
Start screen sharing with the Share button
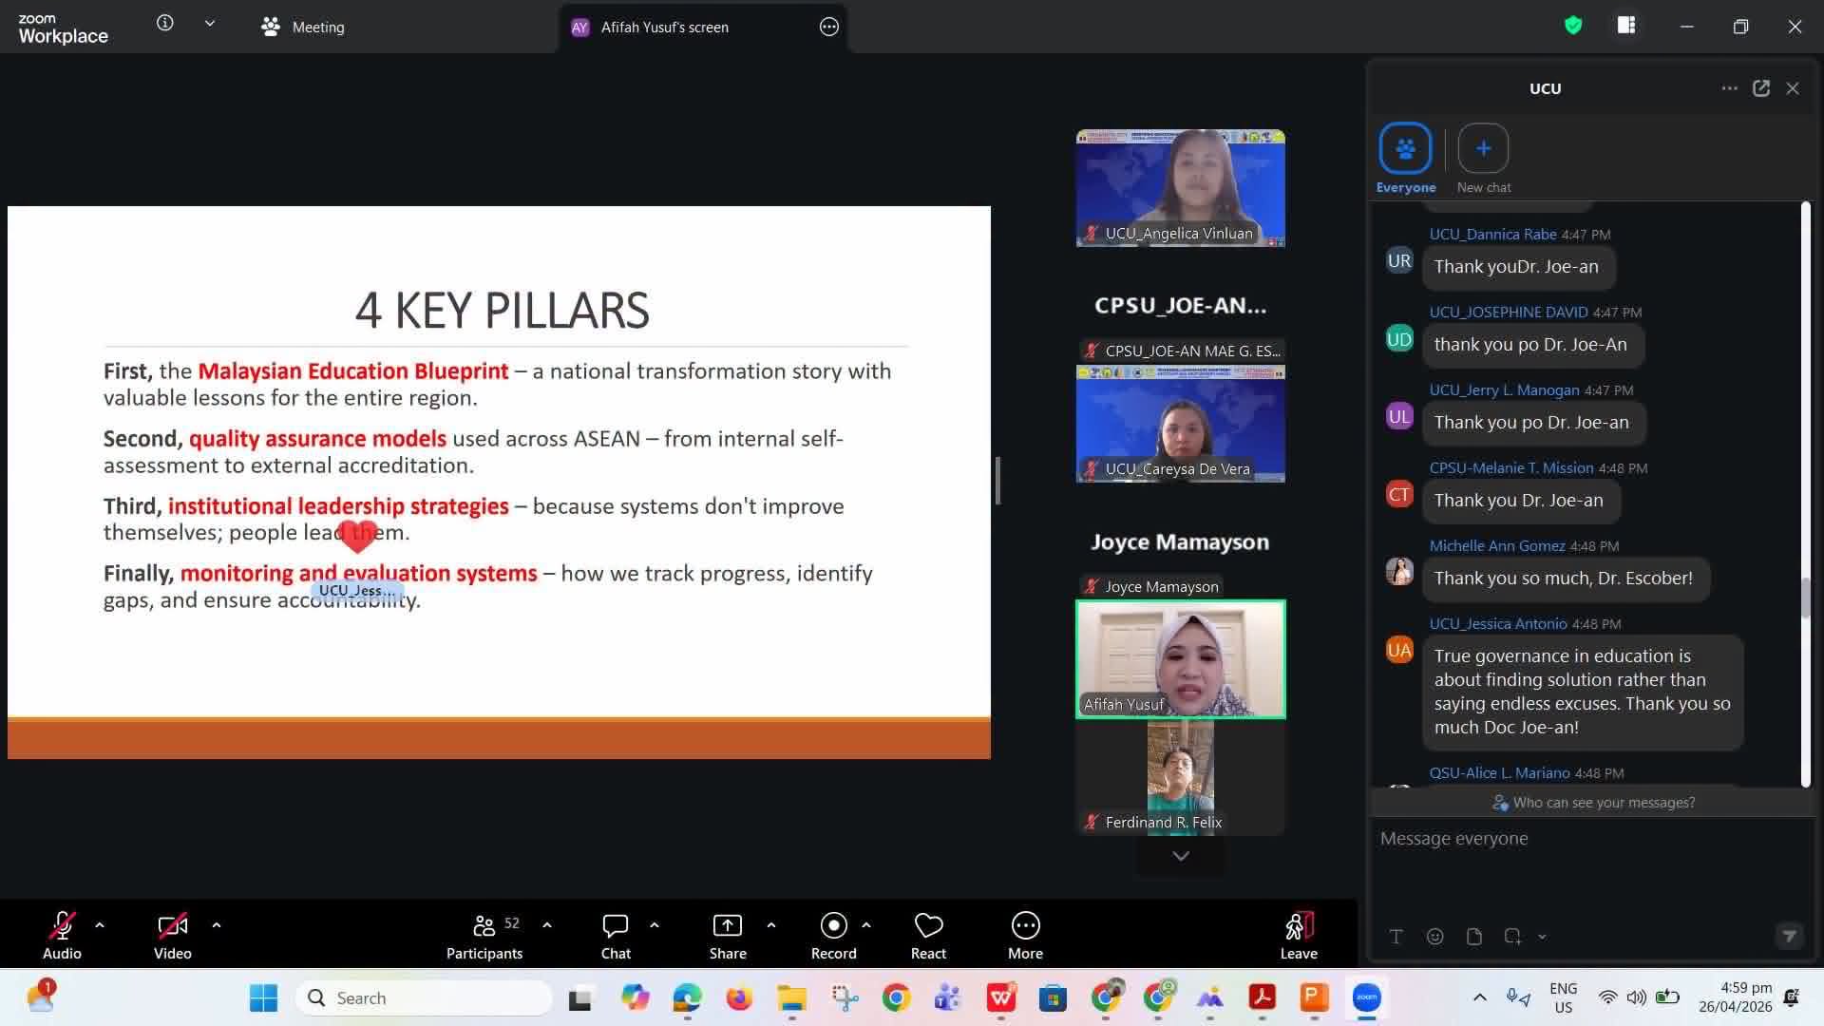728,936
